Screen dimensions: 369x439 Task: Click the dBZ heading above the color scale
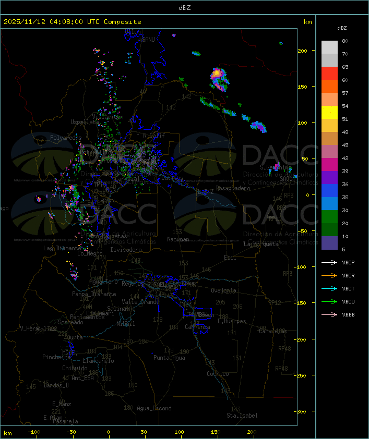[x=342, y=28]
